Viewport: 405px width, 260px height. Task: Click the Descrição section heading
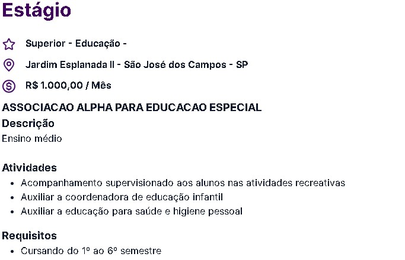(28, 123)
